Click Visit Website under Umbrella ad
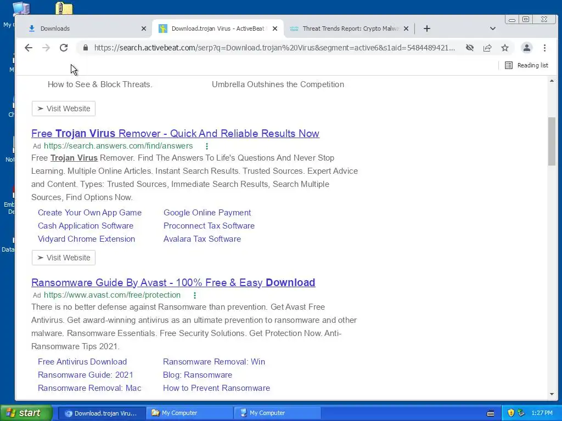The image size is (562, 421). 64,109
